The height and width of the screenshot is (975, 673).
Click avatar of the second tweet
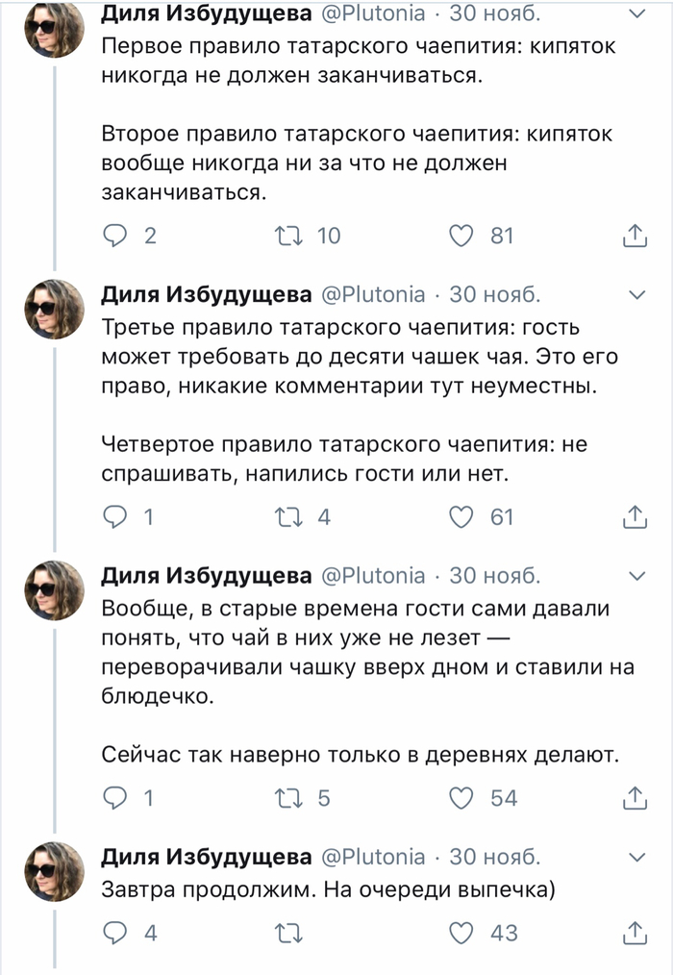[x=54, y=309]
